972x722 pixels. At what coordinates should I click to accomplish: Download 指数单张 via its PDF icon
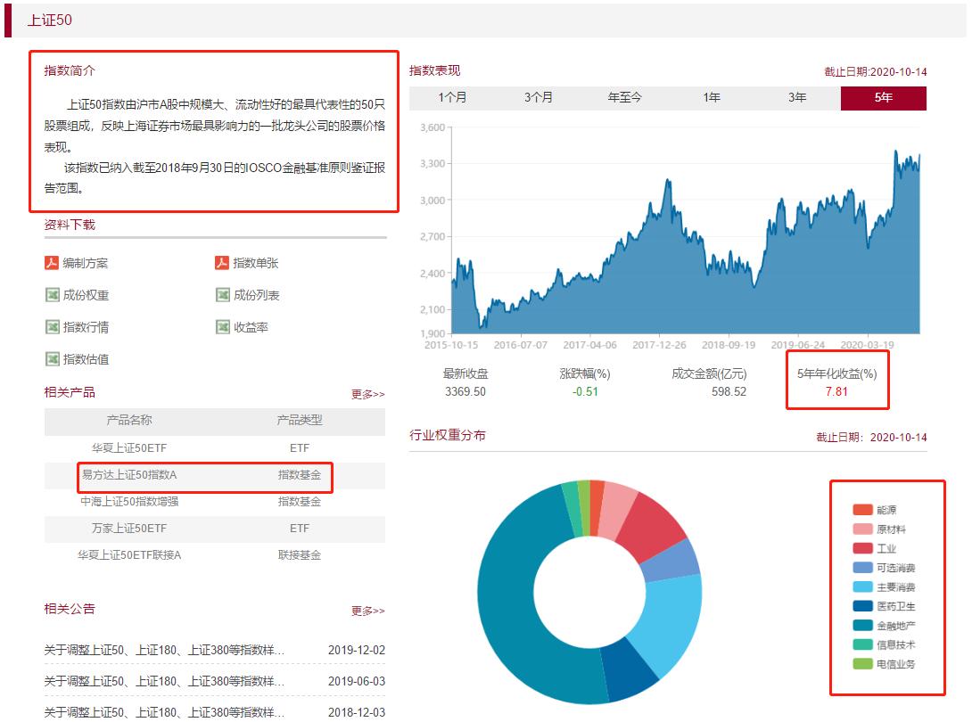(x=221, y=262)
